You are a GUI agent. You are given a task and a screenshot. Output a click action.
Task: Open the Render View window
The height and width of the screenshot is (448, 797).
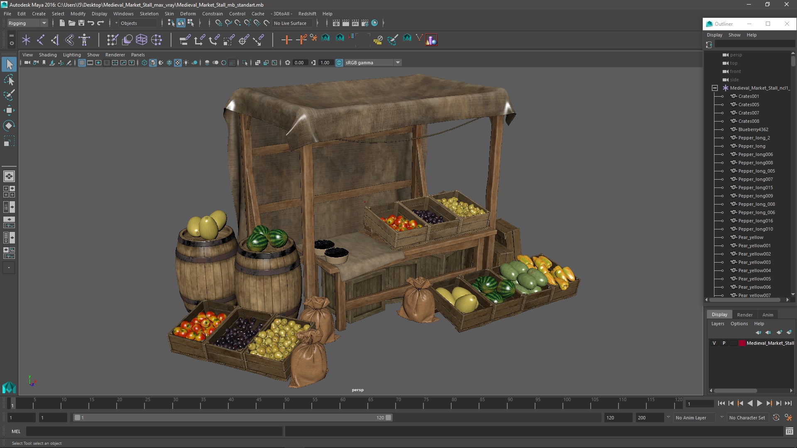336,23
